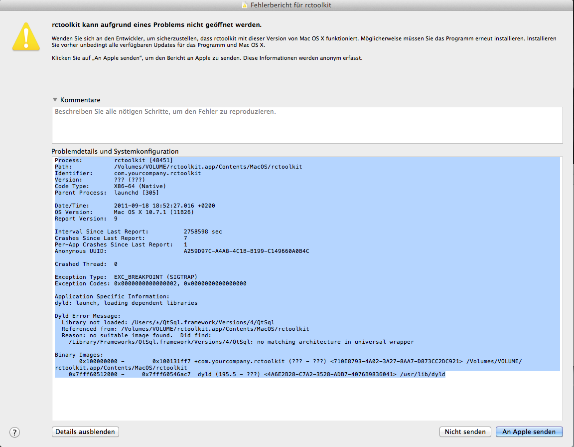Click the Date/Time line in the report

pos(135,206)
